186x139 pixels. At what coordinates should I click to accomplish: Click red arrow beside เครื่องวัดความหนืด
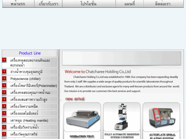tap(4, 106)
